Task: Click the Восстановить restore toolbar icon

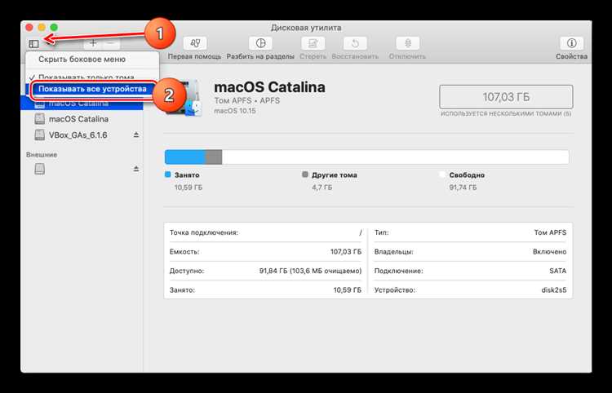Action: pyautogui.click(x=355, y=43)
